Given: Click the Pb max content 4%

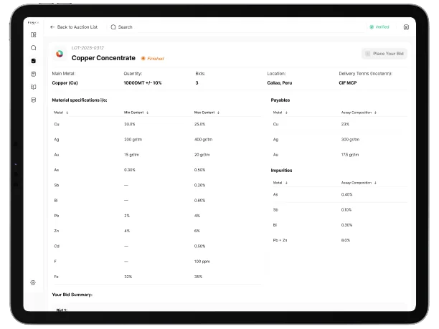Looking at the screenshot, I should tap(197, 216).
